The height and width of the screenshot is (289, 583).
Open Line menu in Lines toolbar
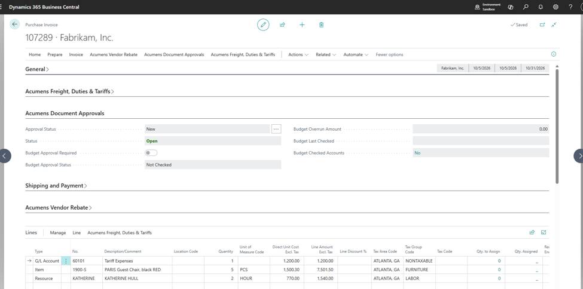[x=77, y=232]
